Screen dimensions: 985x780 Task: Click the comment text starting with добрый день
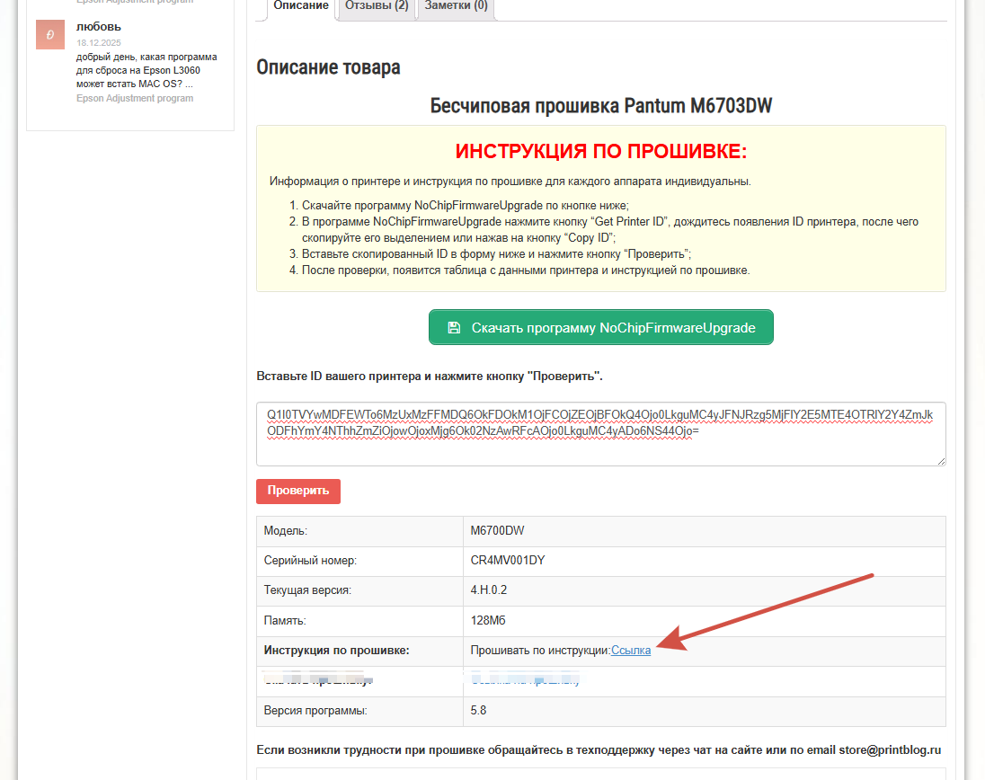coord(146,70)
